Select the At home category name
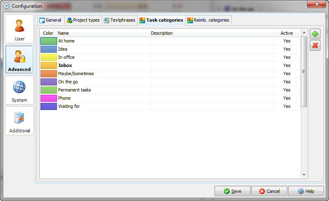 [x=66, y=41]
